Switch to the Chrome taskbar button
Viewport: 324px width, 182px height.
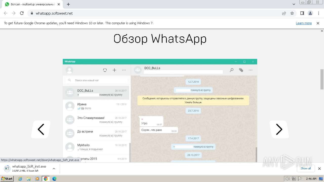46,179
